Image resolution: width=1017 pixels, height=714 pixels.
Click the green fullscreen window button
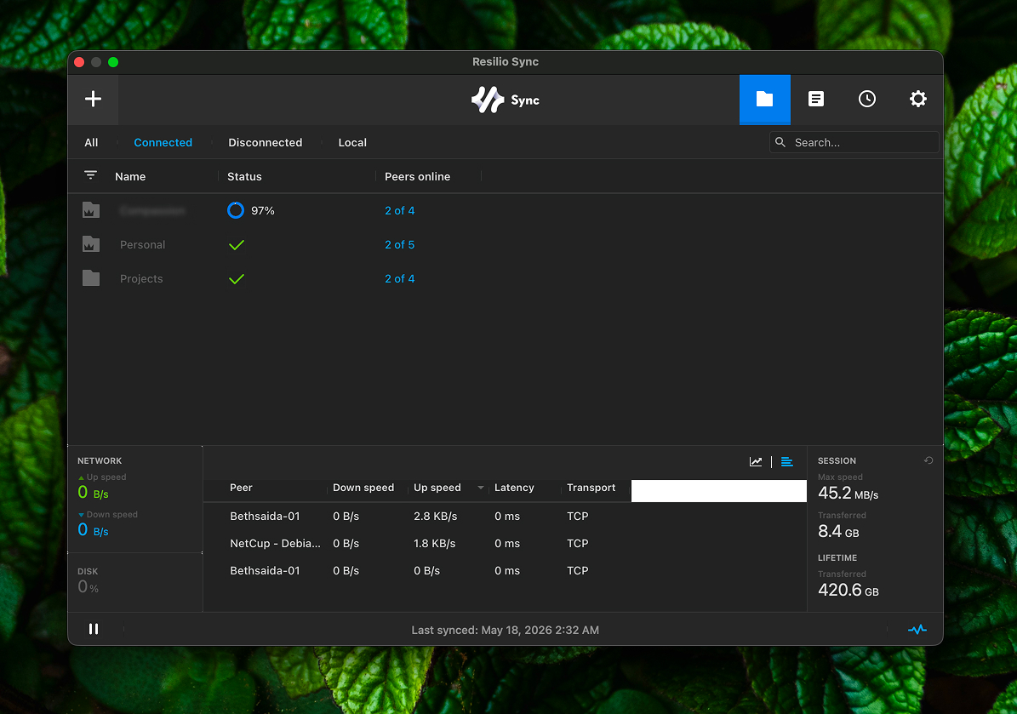pos(113,62)
